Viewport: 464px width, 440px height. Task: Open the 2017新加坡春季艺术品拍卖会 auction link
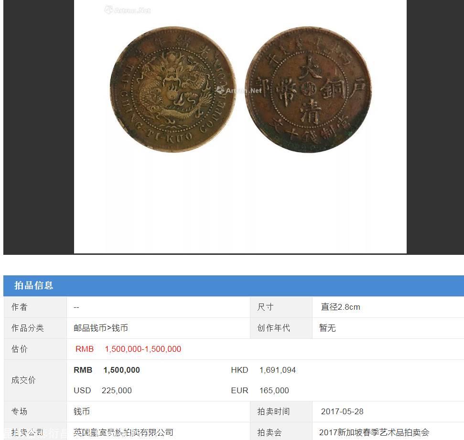374,432
